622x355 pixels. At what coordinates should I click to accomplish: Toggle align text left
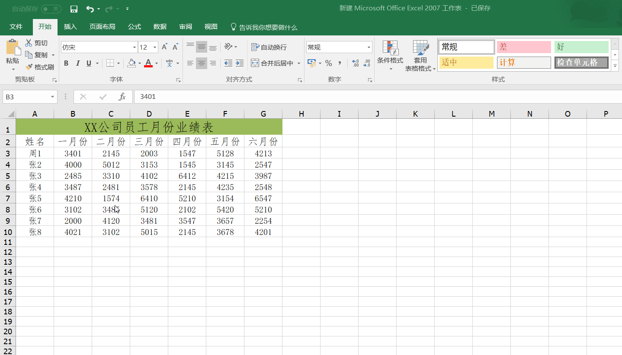coord(190,63)
